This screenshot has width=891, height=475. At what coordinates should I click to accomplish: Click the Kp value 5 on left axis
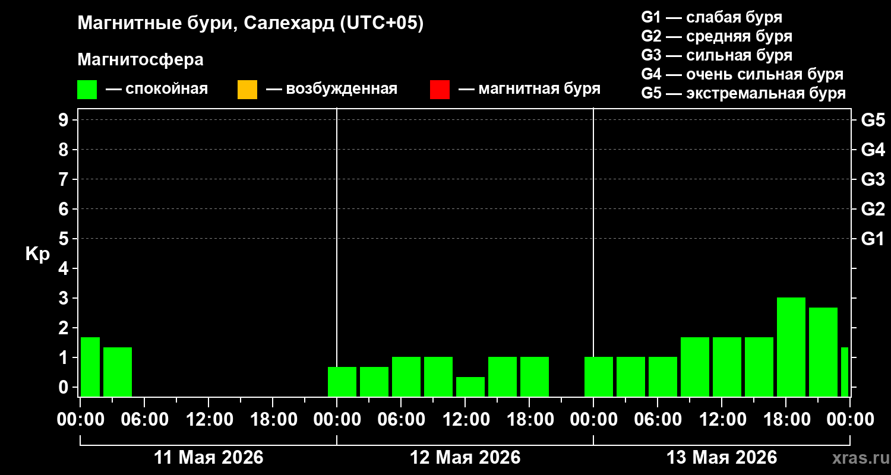point(62,239)
